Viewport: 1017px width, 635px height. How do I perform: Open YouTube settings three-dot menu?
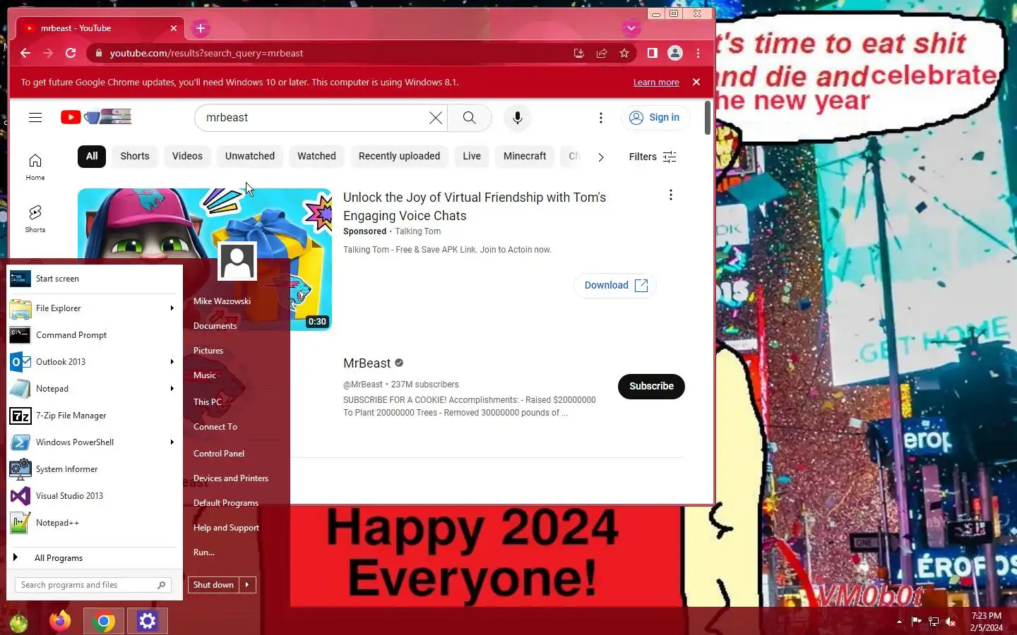click(601, 118)
